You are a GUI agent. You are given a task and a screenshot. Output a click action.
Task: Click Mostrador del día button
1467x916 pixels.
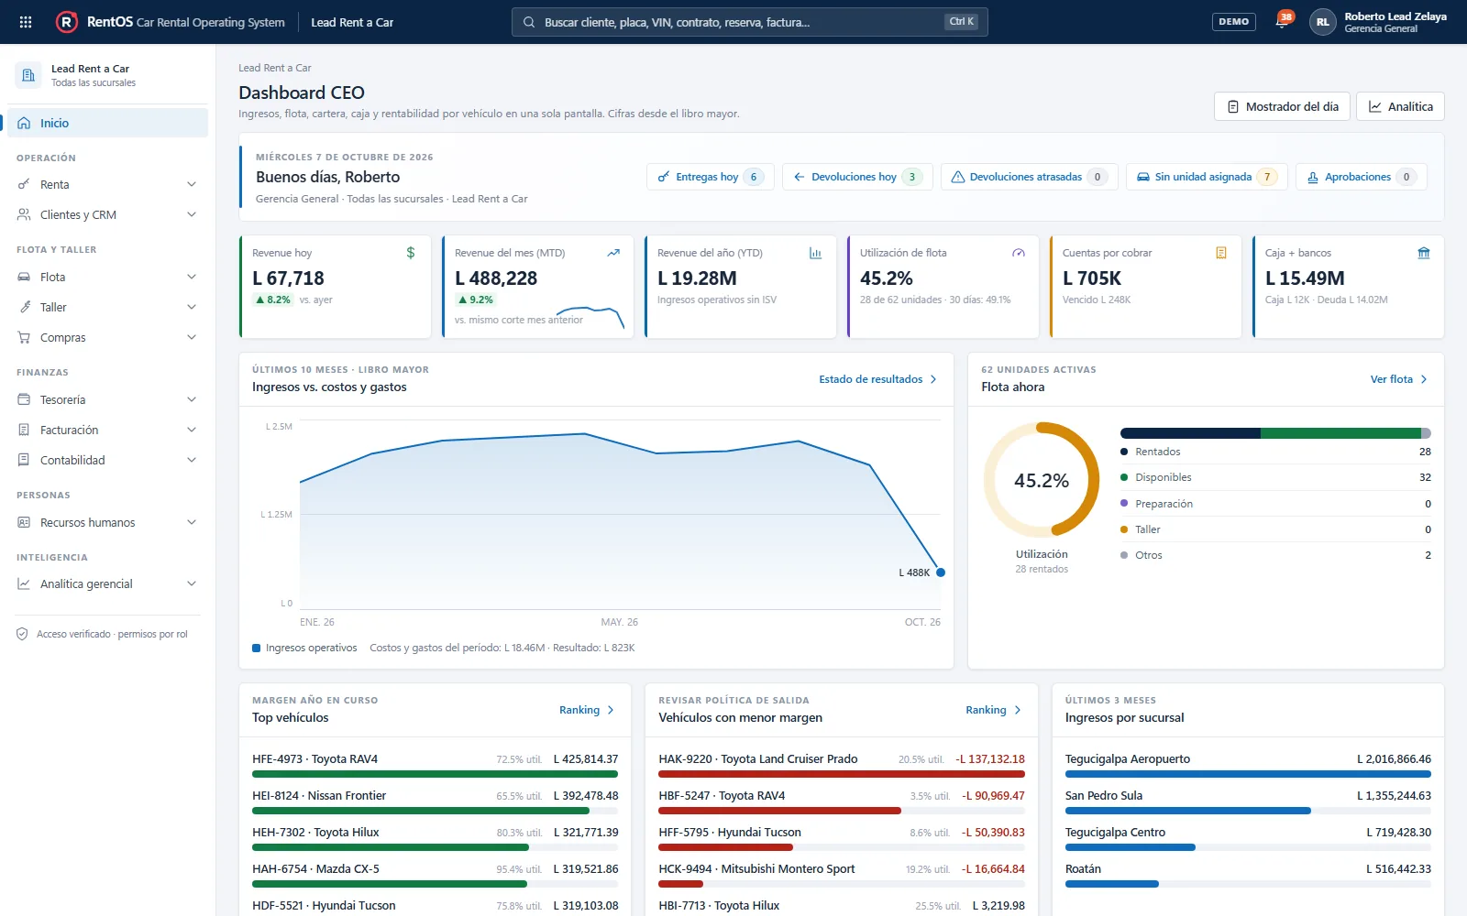point(1283,106)
